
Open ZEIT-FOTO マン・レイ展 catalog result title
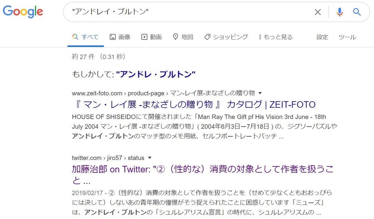(x=194, y=104)
